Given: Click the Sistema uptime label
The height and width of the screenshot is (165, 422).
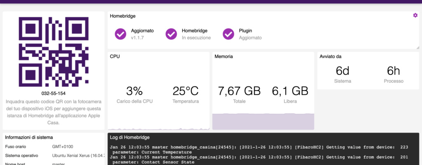Looking at the screenshot, I should [x=342, y=81].
